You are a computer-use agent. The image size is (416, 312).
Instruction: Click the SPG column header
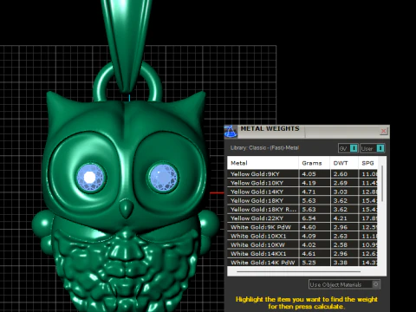coord(368,163)
